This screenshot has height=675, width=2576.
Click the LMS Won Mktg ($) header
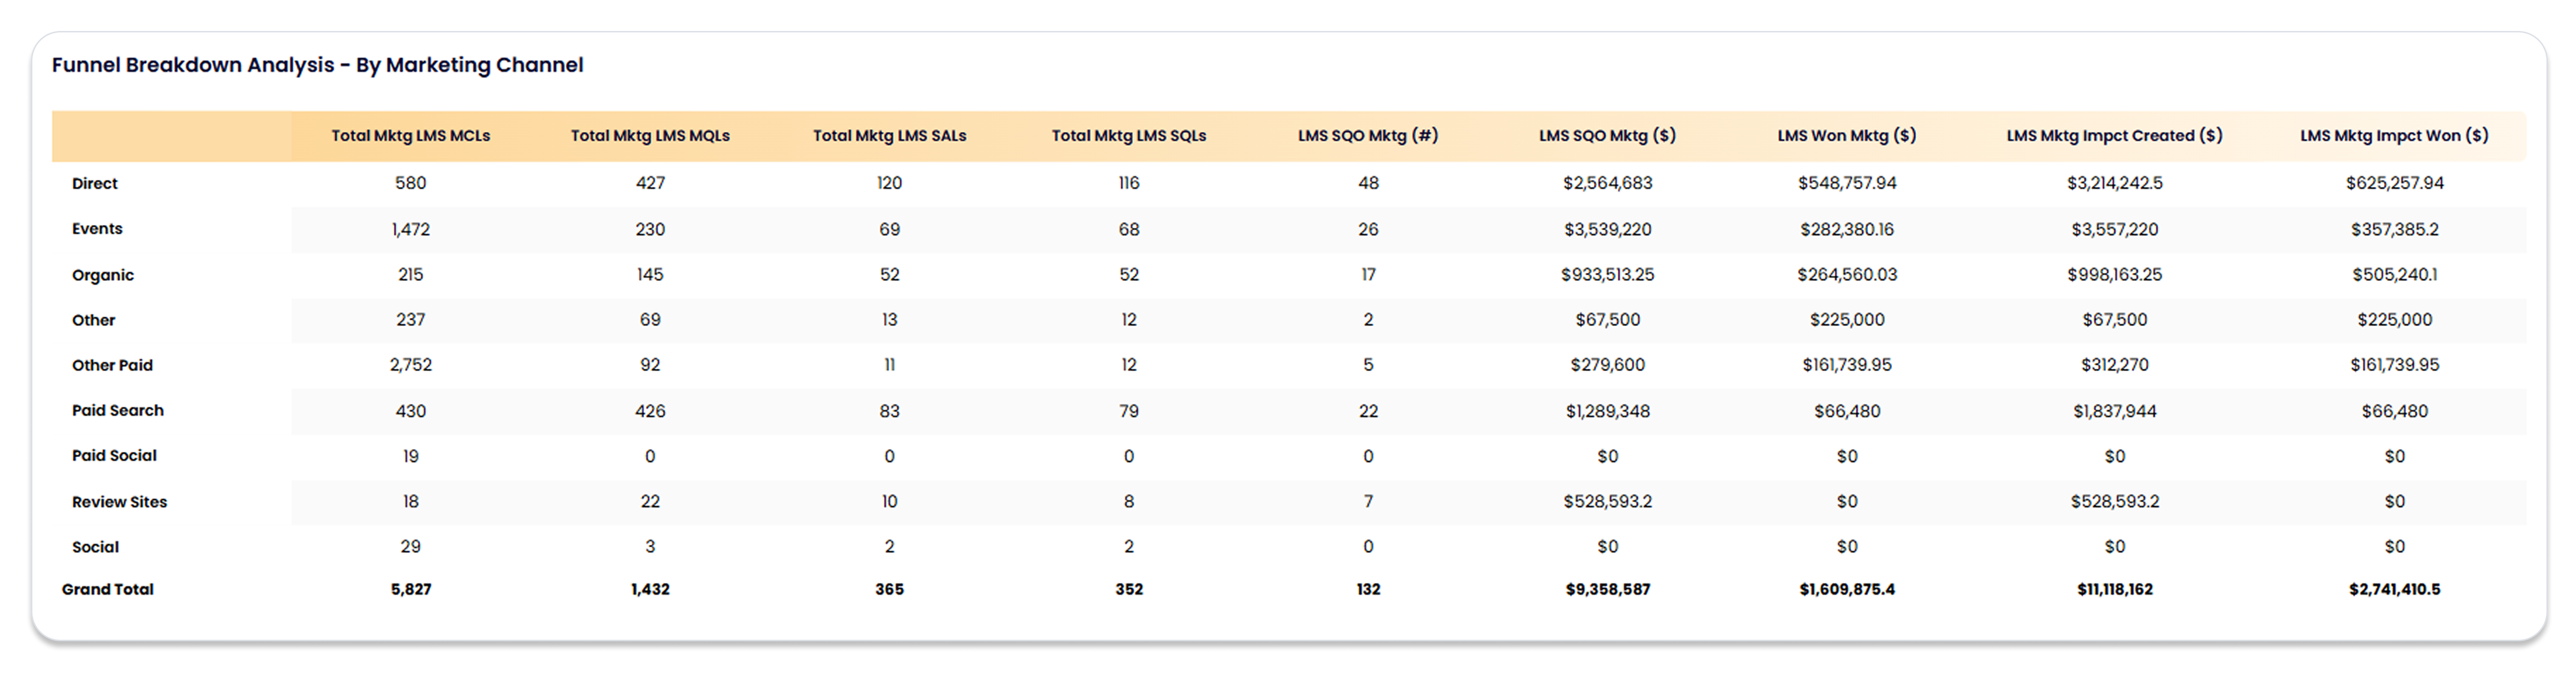click(x=1847, y=136)
